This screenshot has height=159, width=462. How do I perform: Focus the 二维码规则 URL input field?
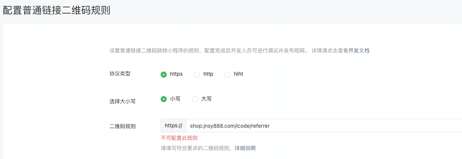(x=324, y=125)
